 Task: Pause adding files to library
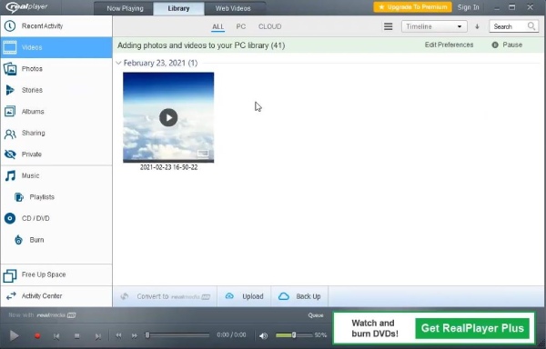(507, 45)
